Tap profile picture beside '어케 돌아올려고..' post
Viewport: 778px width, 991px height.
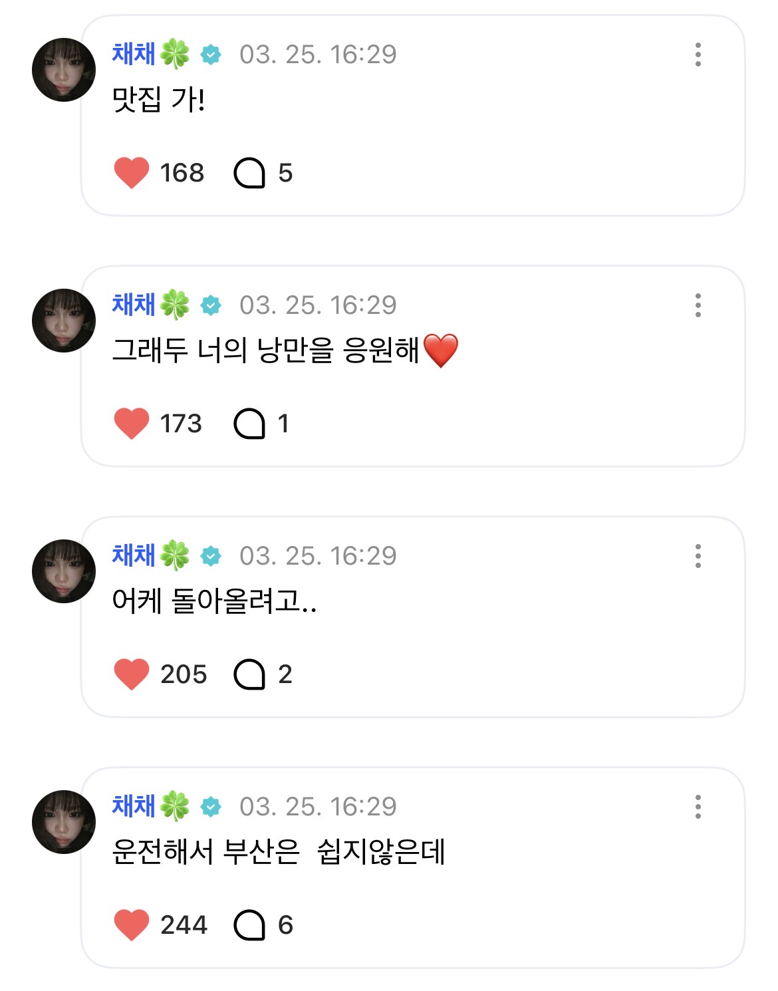coord(64,571)
